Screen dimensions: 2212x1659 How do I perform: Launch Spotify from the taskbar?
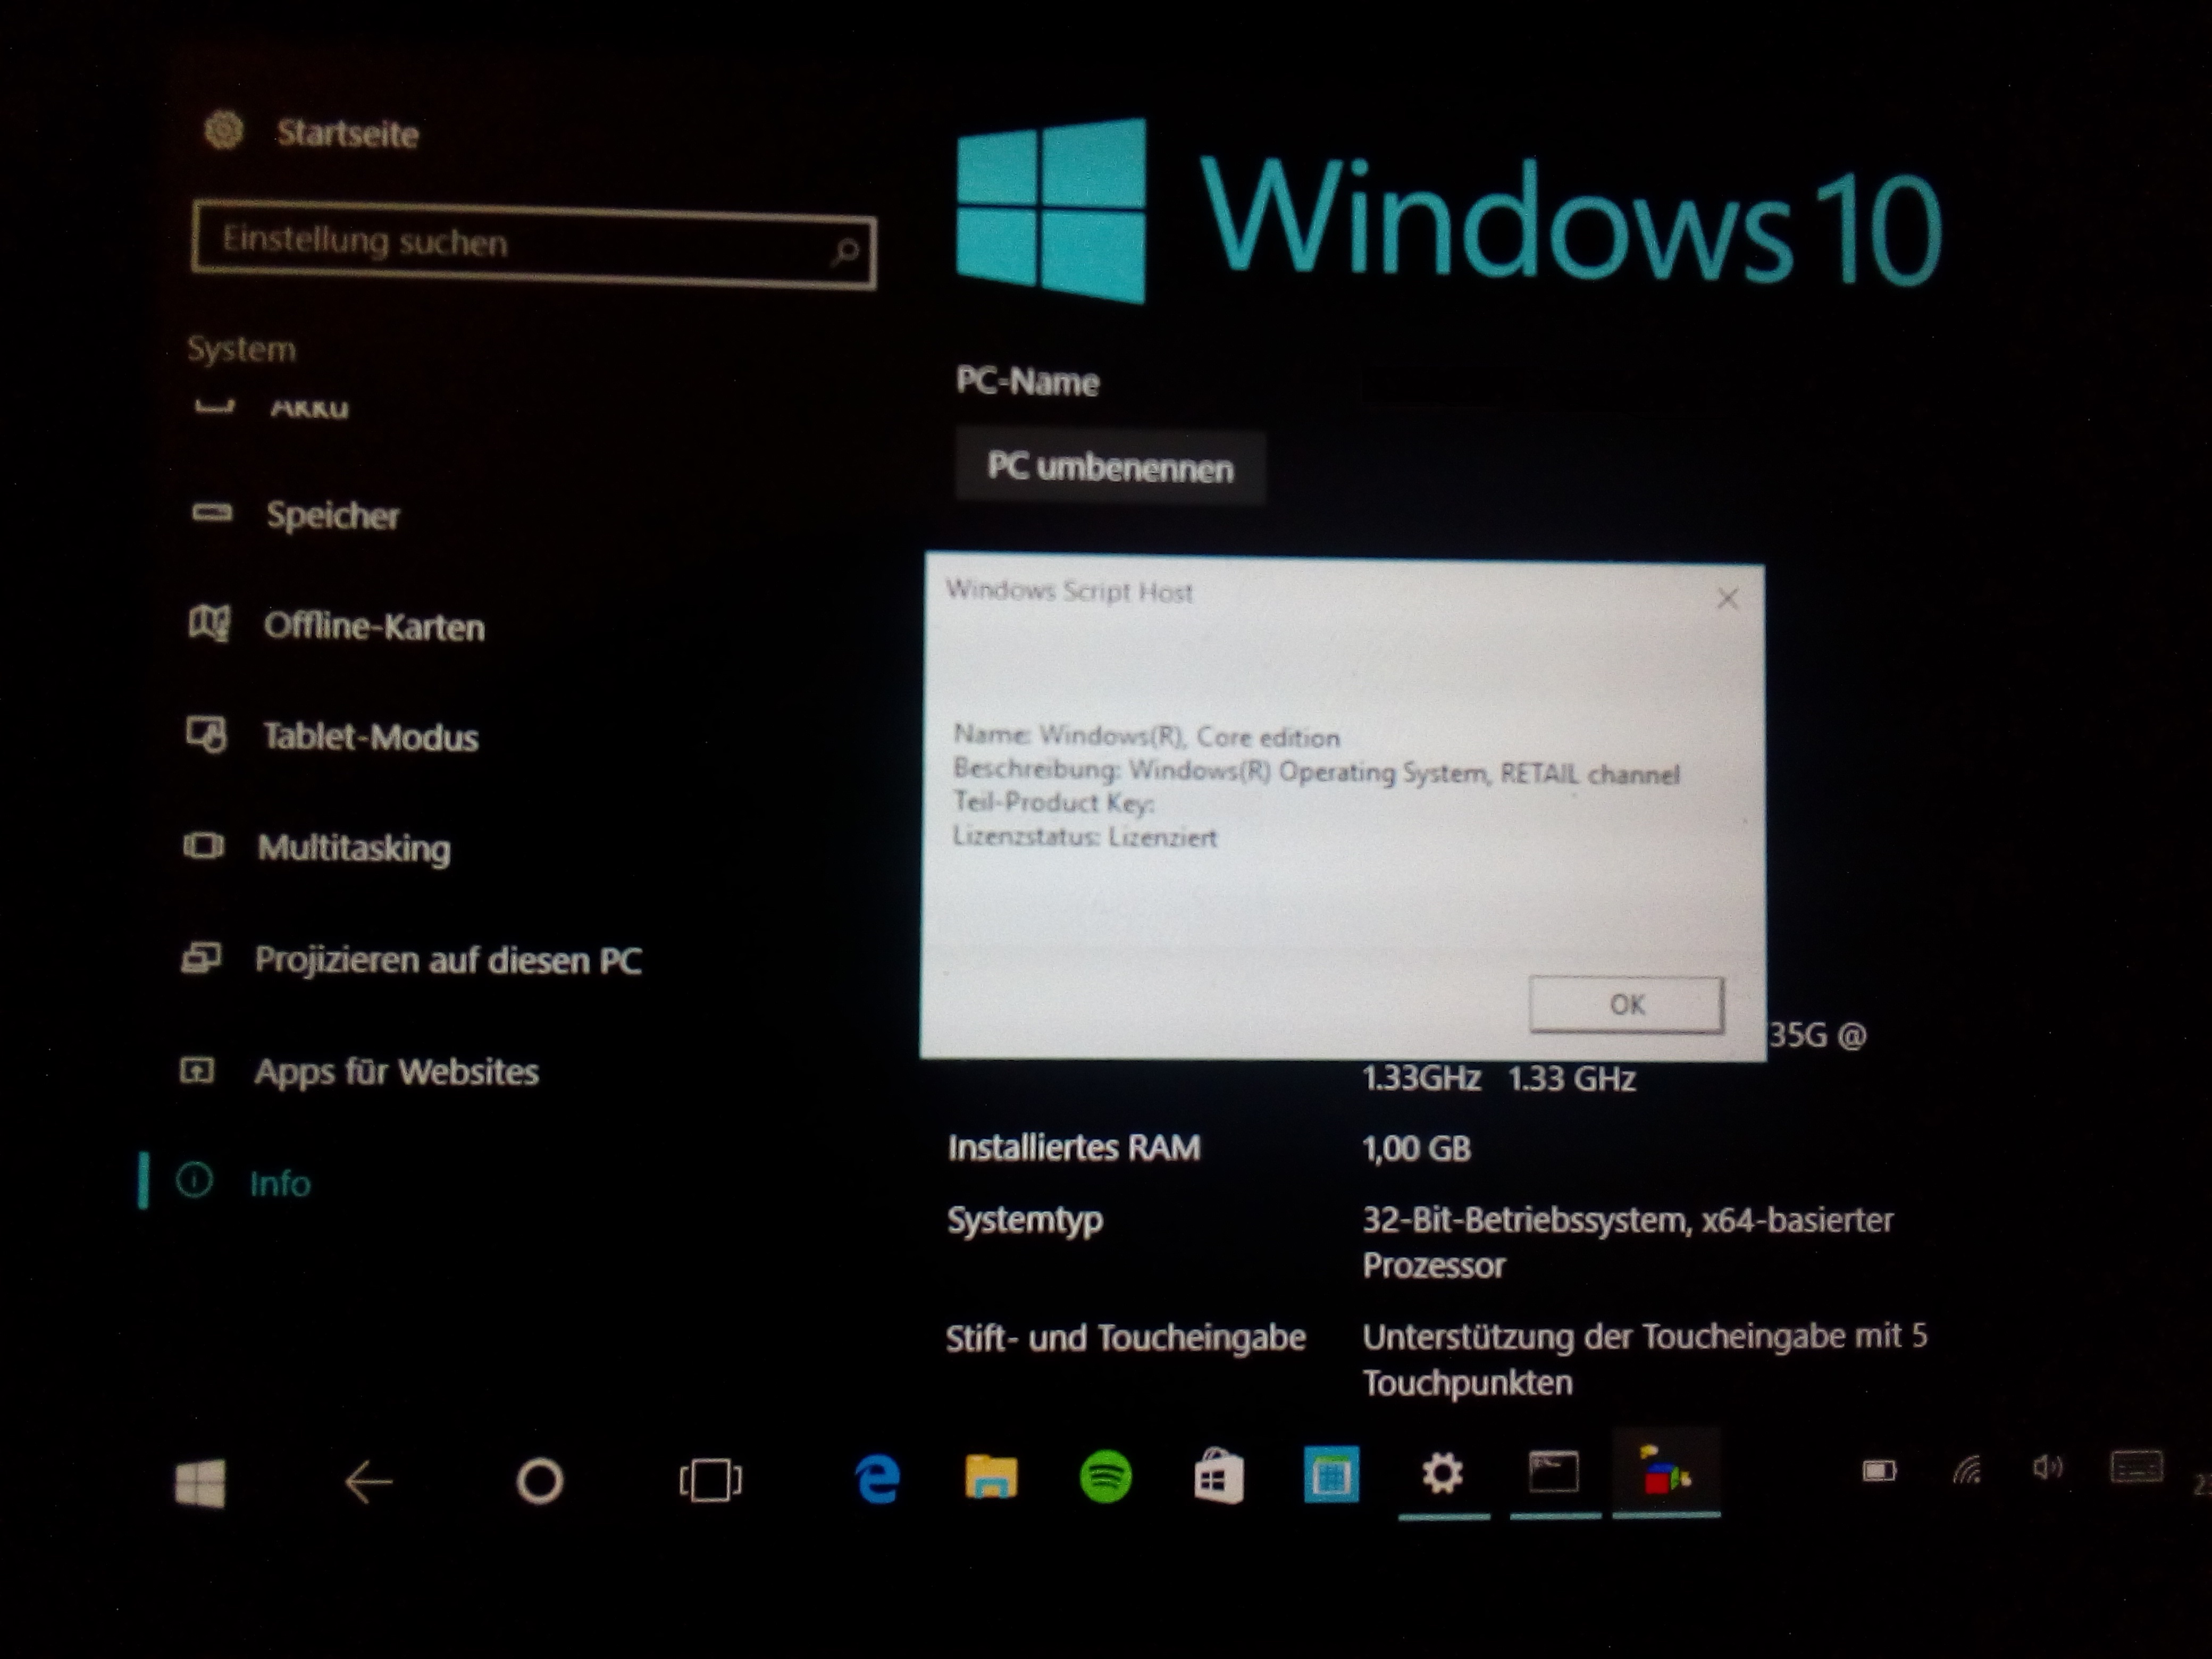(x=1105, y=1477)
